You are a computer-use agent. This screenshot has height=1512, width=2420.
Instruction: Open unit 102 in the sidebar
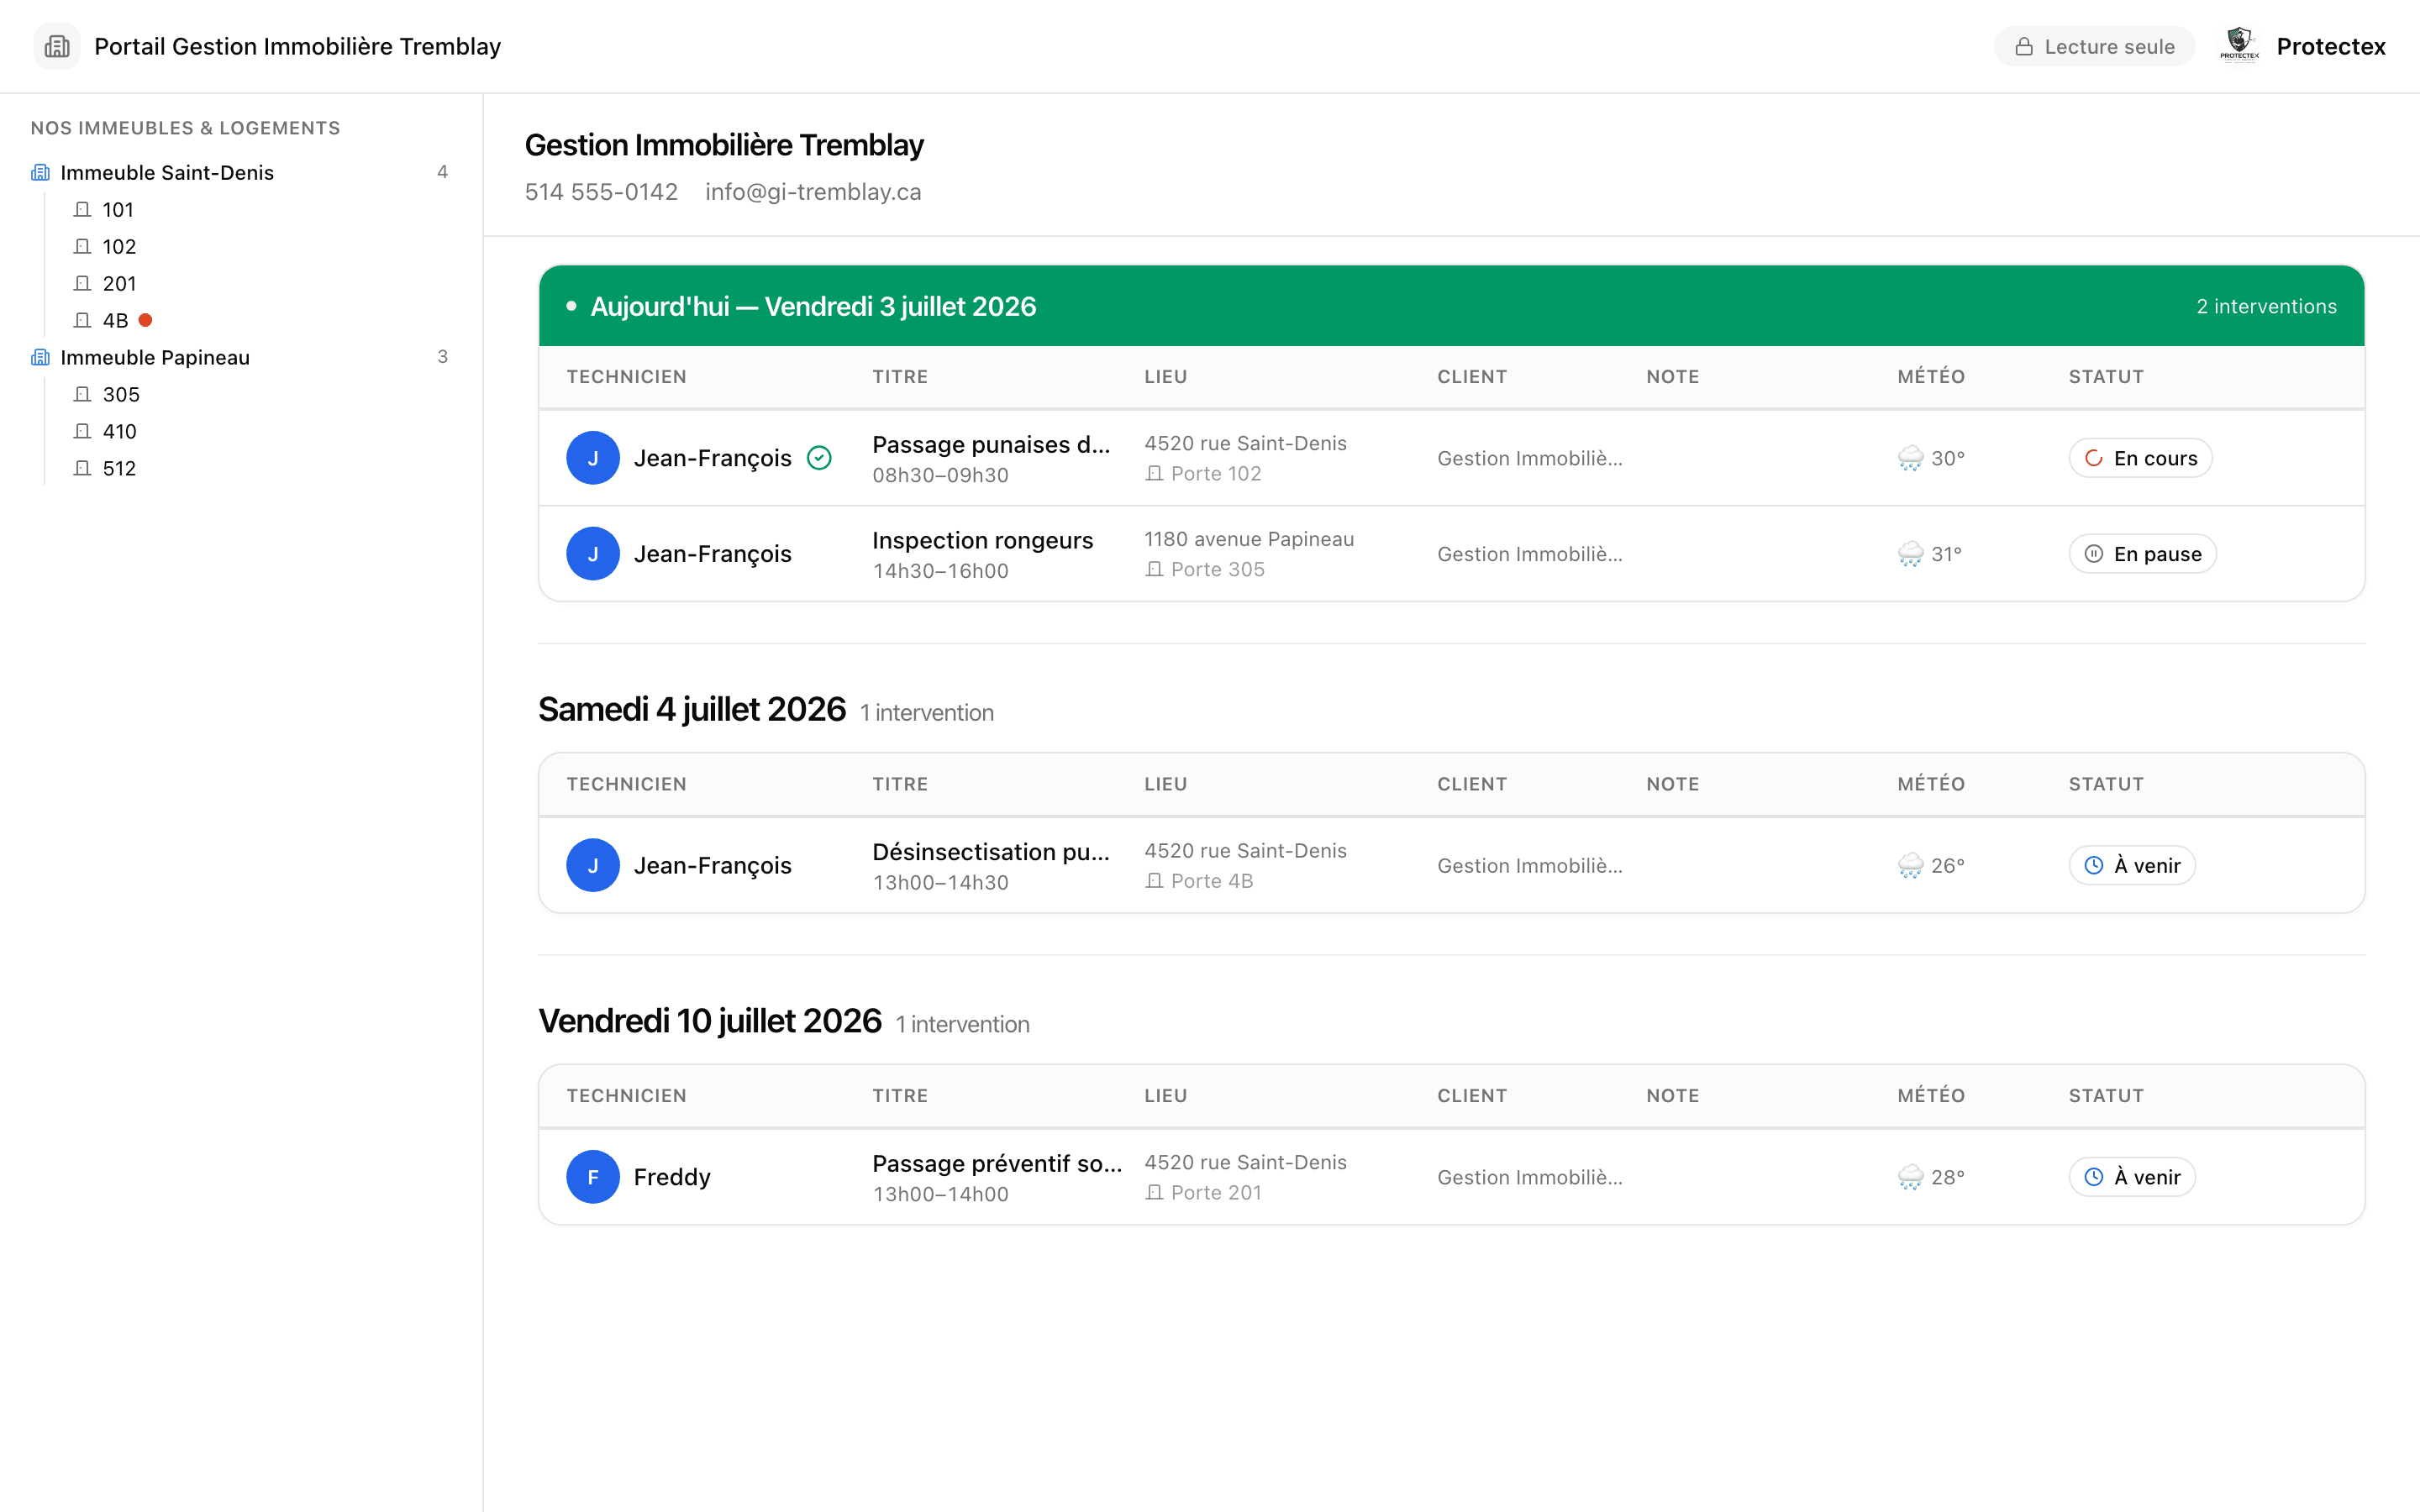pyautogui.click(x=119, y=247)
